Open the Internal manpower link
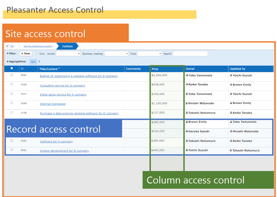The width and height of the screenshot is (277, 197). tap(53, 104)
